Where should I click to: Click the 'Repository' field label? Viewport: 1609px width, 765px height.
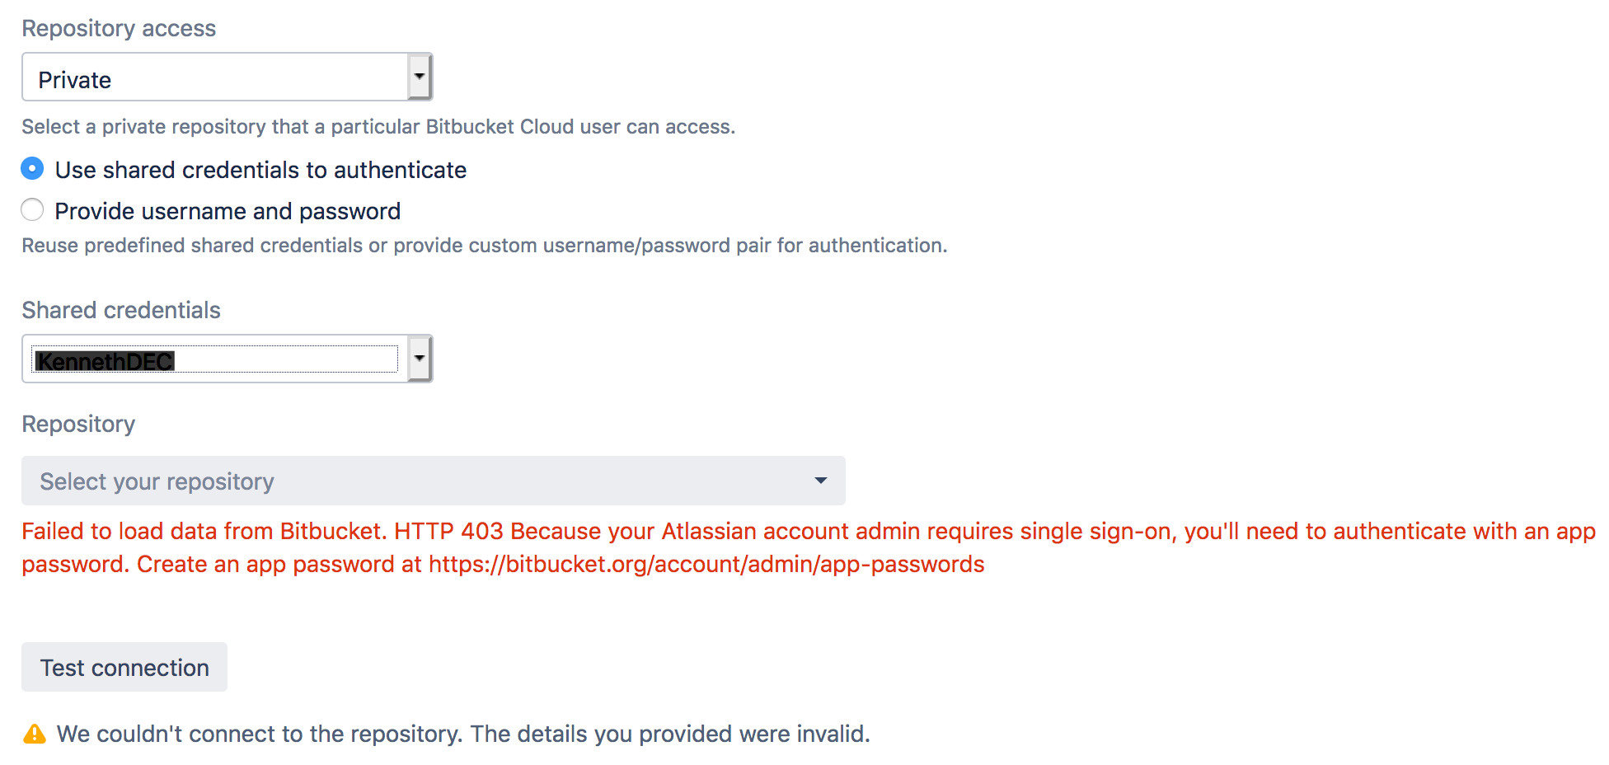click(78, 424)
